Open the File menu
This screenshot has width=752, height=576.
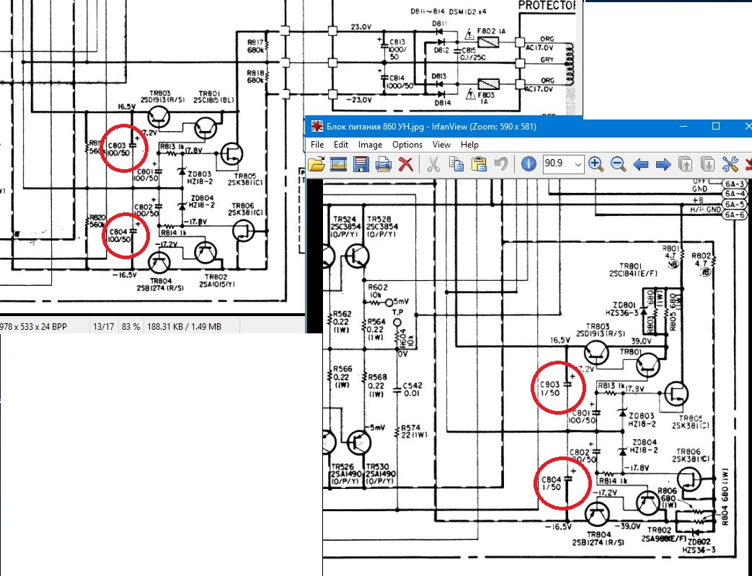[317, 145]
